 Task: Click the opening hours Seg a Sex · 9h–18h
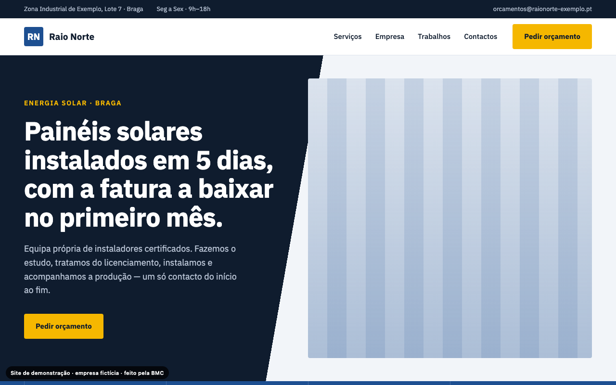[x=183, y=9]
